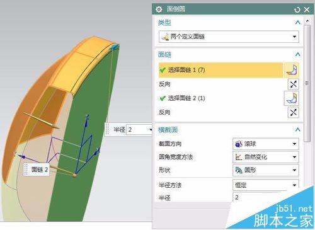Select the 选择面链 1 (7) row

pyautogui.click(x=220, y=70)
